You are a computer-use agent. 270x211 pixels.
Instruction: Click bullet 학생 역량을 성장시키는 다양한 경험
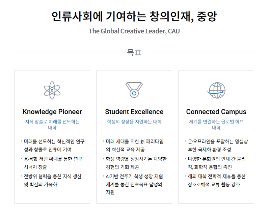[x=136, y=163]
